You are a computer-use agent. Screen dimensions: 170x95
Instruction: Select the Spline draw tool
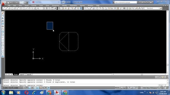pos(27,8)
